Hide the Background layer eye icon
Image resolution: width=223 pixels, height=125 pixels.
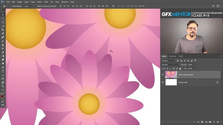tap(163, 82)
